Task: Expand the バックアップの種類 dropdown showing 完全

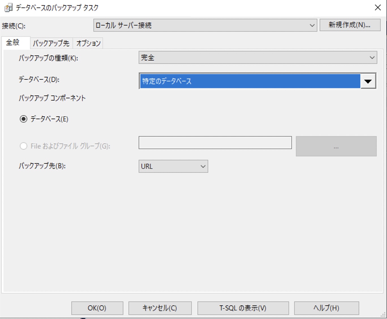Action: tap(258, 58)
